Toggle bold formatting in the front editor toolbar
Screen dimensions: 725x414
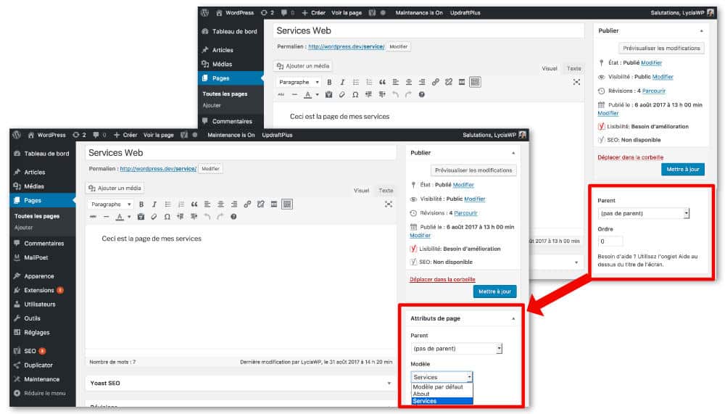141,204
